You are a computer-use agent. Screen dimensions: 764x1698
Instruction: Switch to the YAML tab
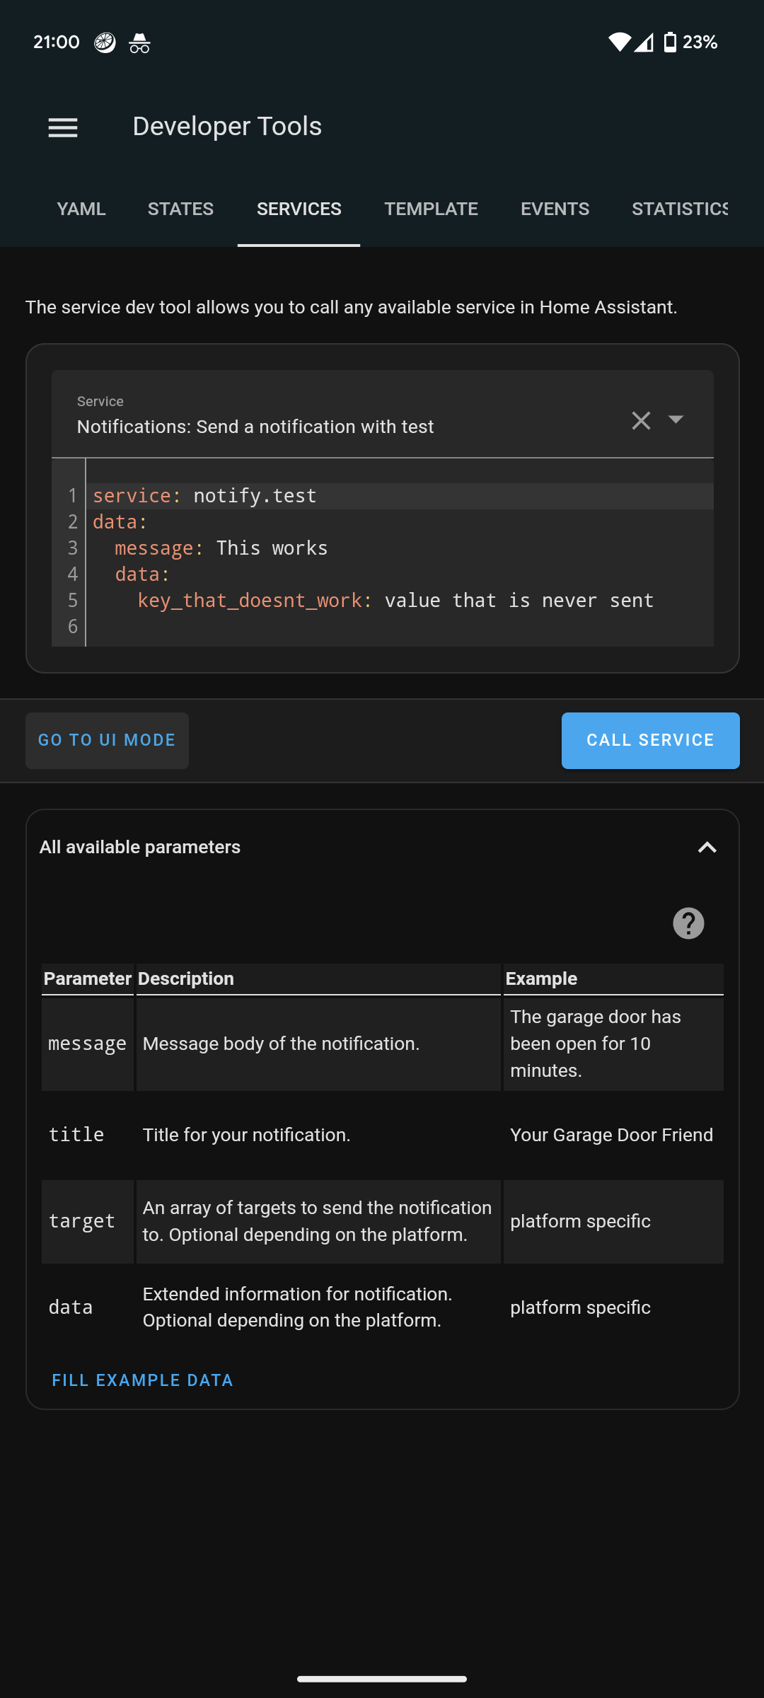click(81, 209)
